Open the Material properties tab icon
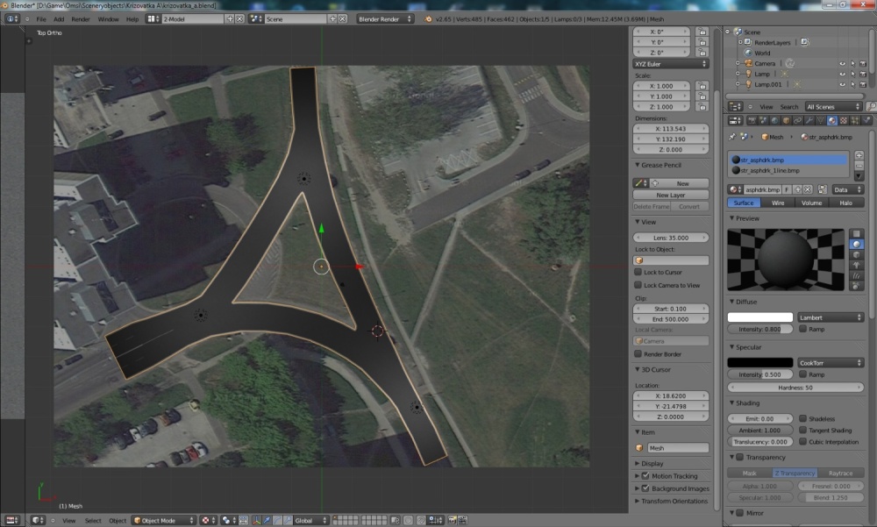This screenshot has width=877, height=527. pyautogui.click(x=831, y=120)
